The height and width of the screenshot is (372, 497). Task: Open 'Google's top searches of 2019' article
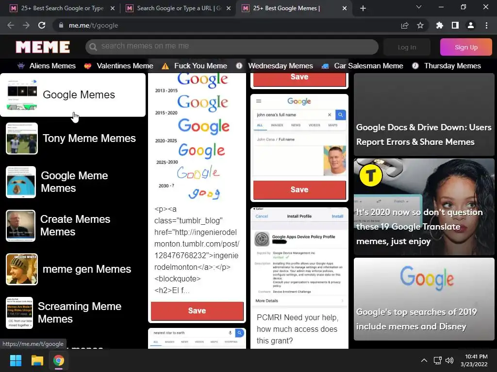[x=424, y=299]
